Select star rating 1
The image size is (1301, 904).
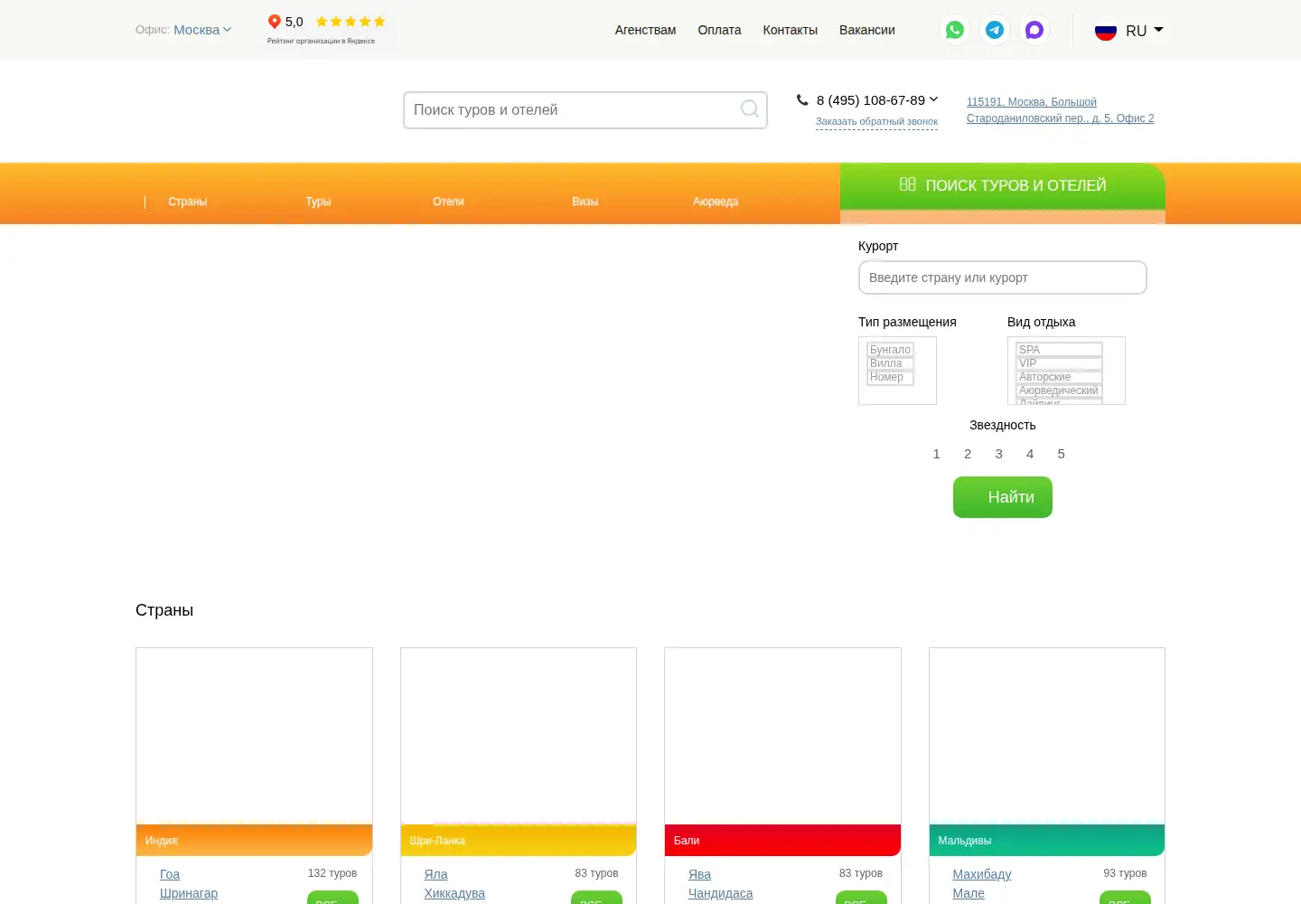[x=937, y=454]
